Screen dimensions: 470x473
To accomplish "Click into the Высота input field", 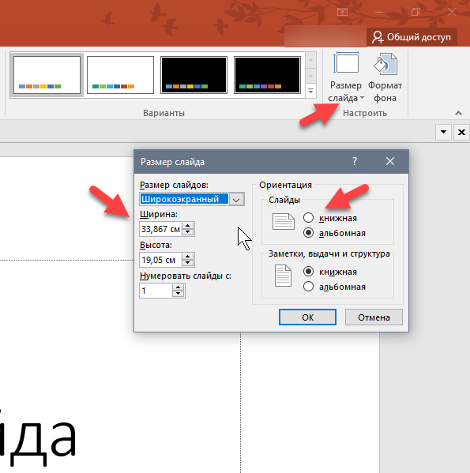I will (160, 260).
